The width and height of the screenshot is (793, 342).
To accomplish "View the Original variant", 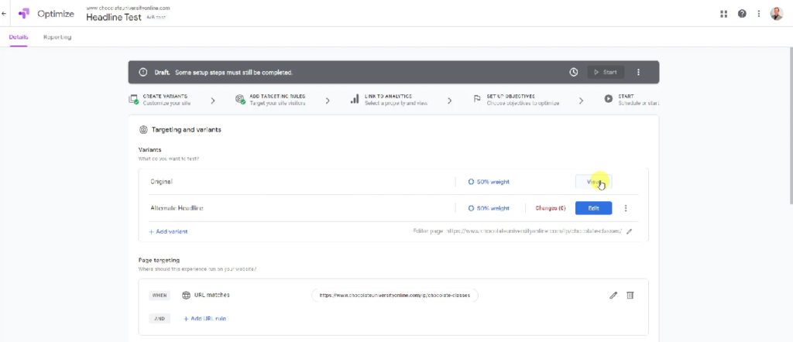I will [x=594, y=181].
